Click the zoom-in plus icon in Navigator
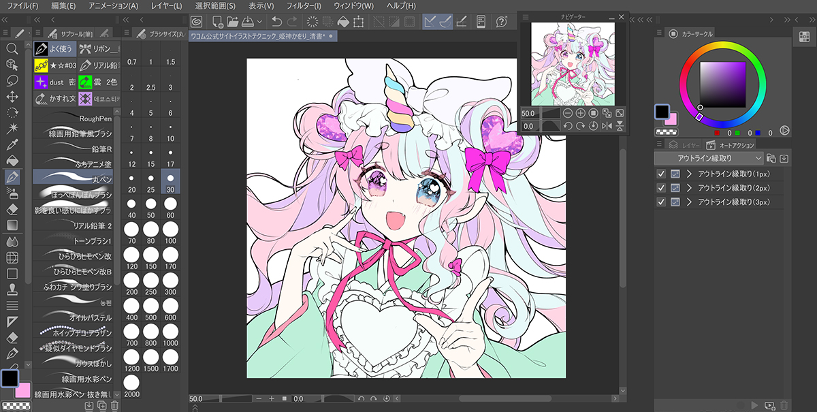This screenshot has height=412, width=817. click(x=581, y=113)
